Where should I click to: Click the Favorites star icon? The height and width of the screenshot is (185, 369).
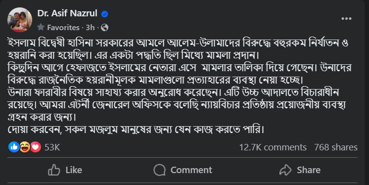pyautogui.click(x=41, y=27)
